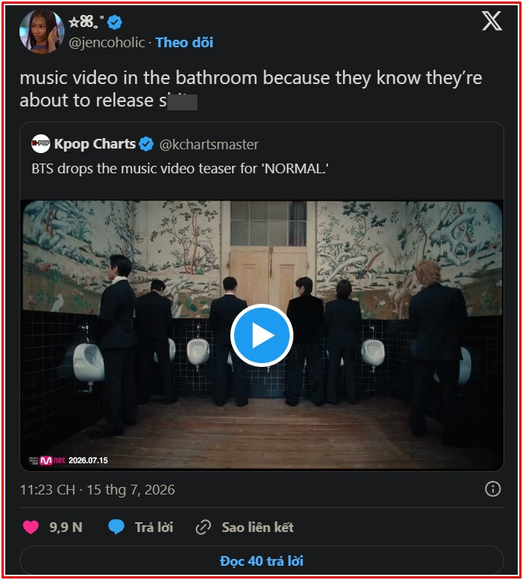Like the tweet with the heart icon
The width and height of the screenshot is (523, 580).
[x=31, y=527]
